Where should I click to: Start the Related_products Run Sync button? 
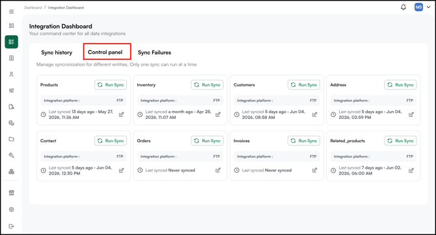click(400, 141)
